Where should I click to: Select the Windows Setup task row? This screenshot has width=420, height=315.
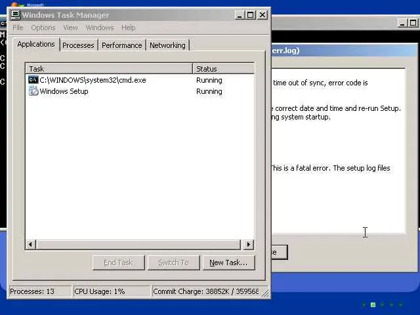tap(140, 91)
